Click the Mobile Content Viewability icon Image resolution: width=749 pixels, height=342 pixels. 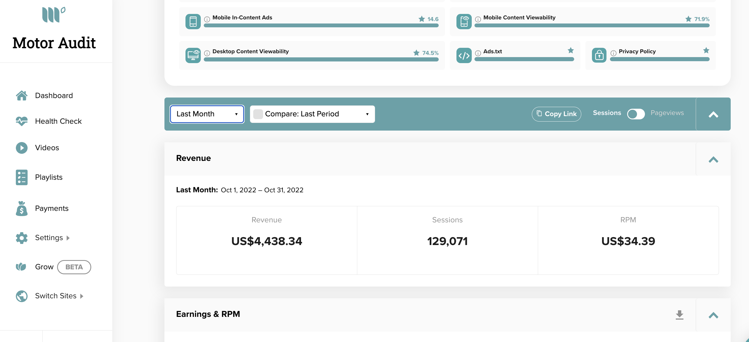point(464,22)
